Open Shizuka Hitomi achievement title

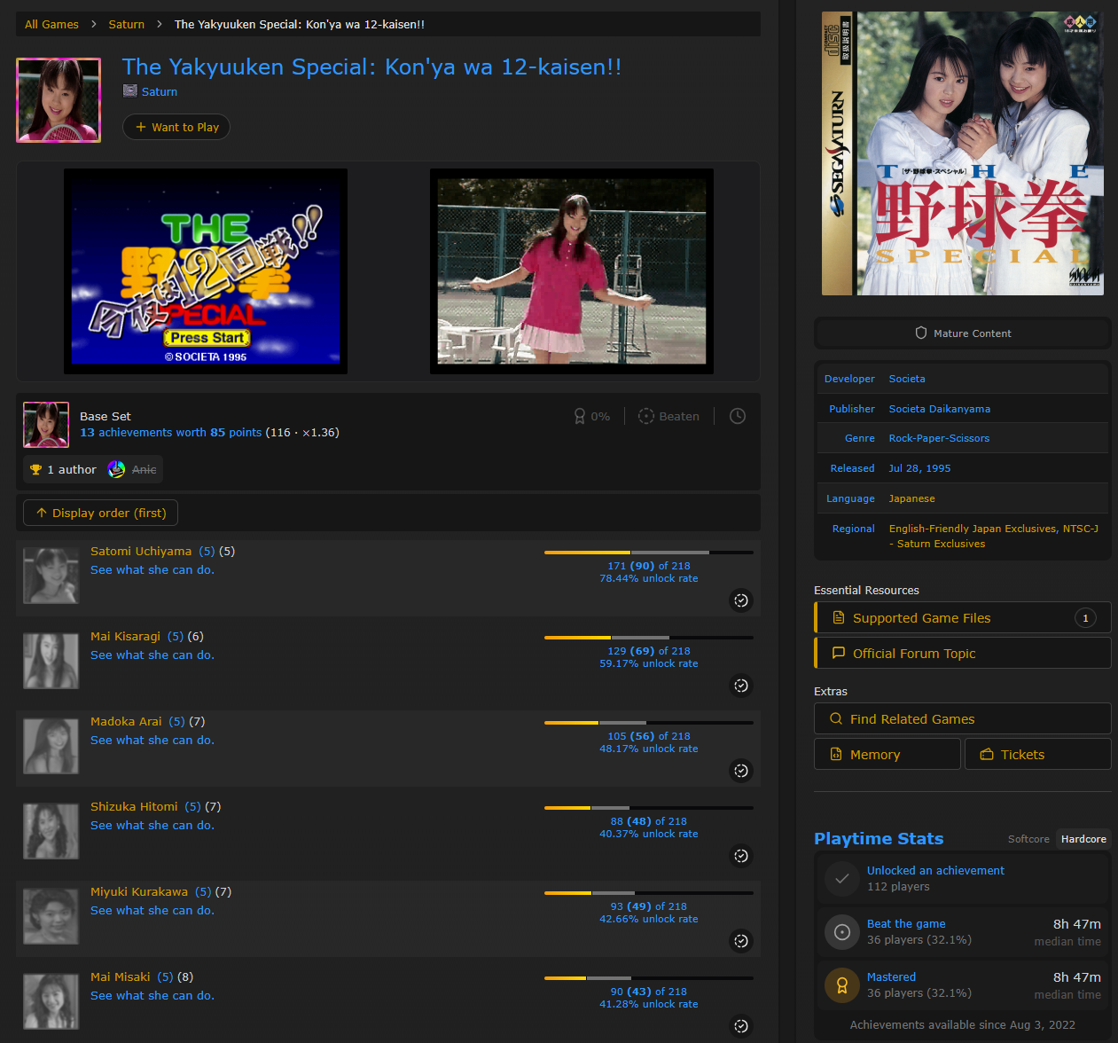tap(134, 806)
